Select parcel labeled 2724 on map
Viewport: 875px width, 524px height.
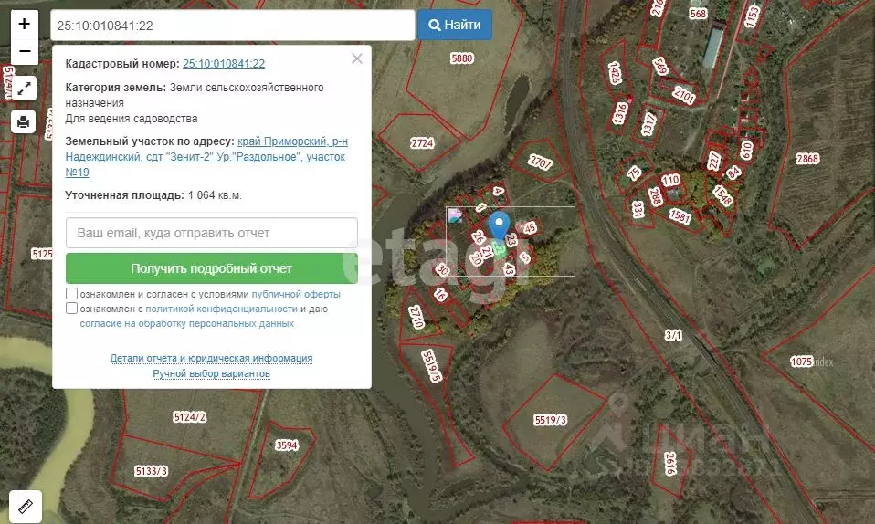pyautogui.click(x=422, y=142)
